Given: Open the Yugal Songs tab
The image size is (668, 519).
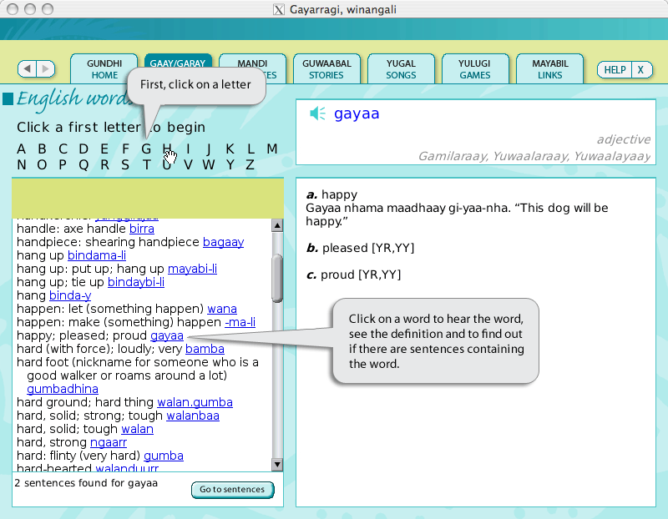Looking at the screenshot, I should tap(401, 69).
